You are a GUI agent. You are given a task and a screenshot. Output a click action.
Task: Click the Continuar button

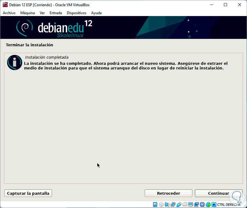click(218, 193)
